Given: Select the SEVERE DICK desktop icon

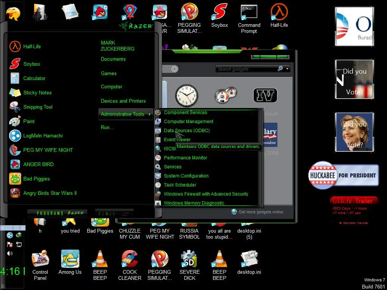Looking at the screenshot, I should [x=189, y=265].
